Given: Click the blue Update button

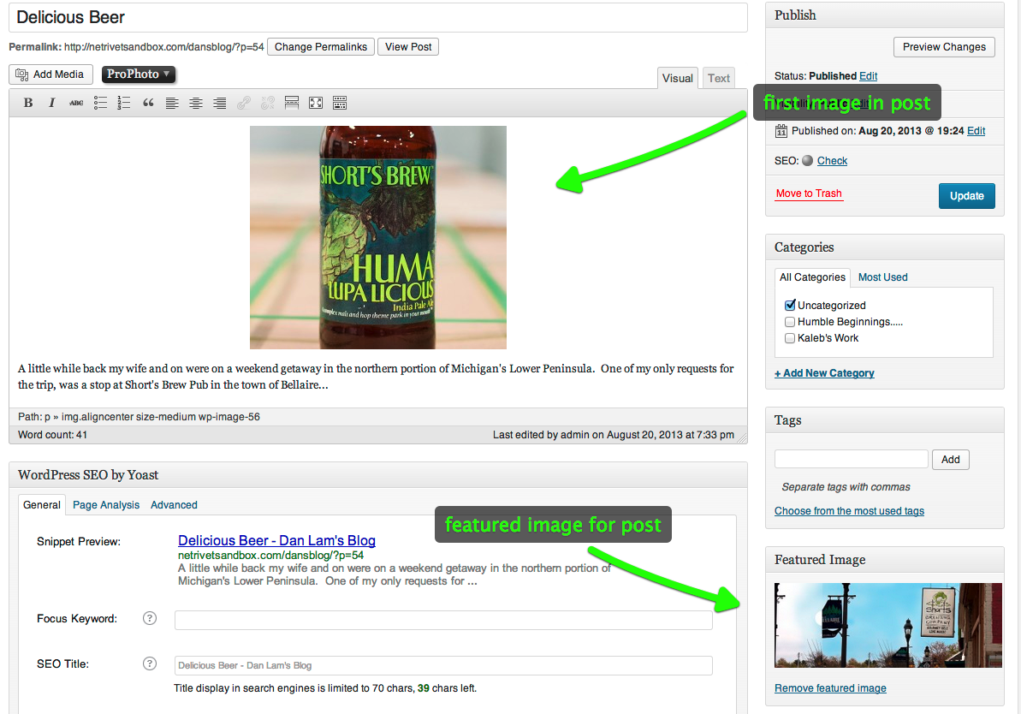Looking at the screenshot, I should click(x=966, y=196).
